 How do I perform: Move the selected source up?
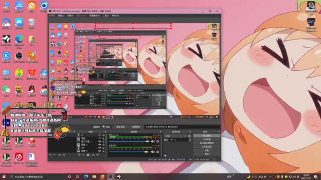click(x=93, y=155)
